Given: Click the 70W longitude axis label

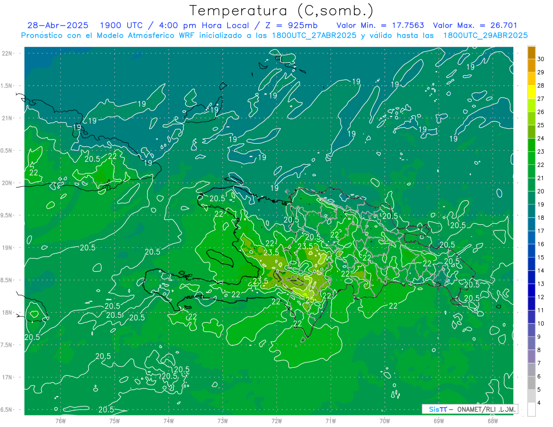Looking at the screenshot, I should (385, 421).
